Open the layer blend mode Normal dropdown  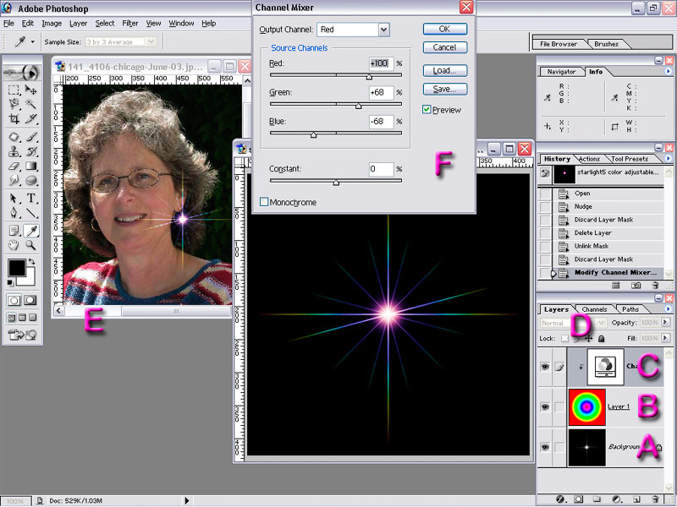point(602,323)
